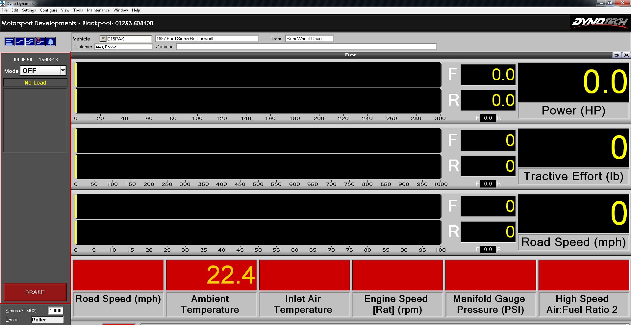This screenshot has width=631, height=325.
Task: Open the timed graph clock icon
Action: click(x=40, y=41)
